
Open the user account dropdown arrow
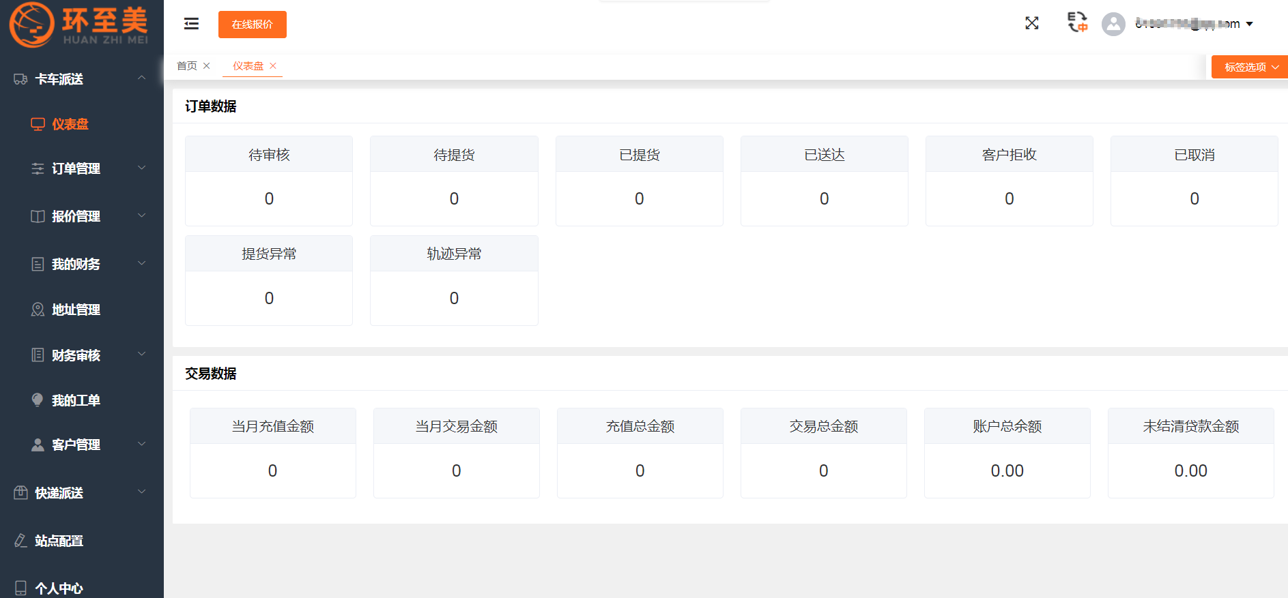pyautogui.click(x=1250, y=24)
